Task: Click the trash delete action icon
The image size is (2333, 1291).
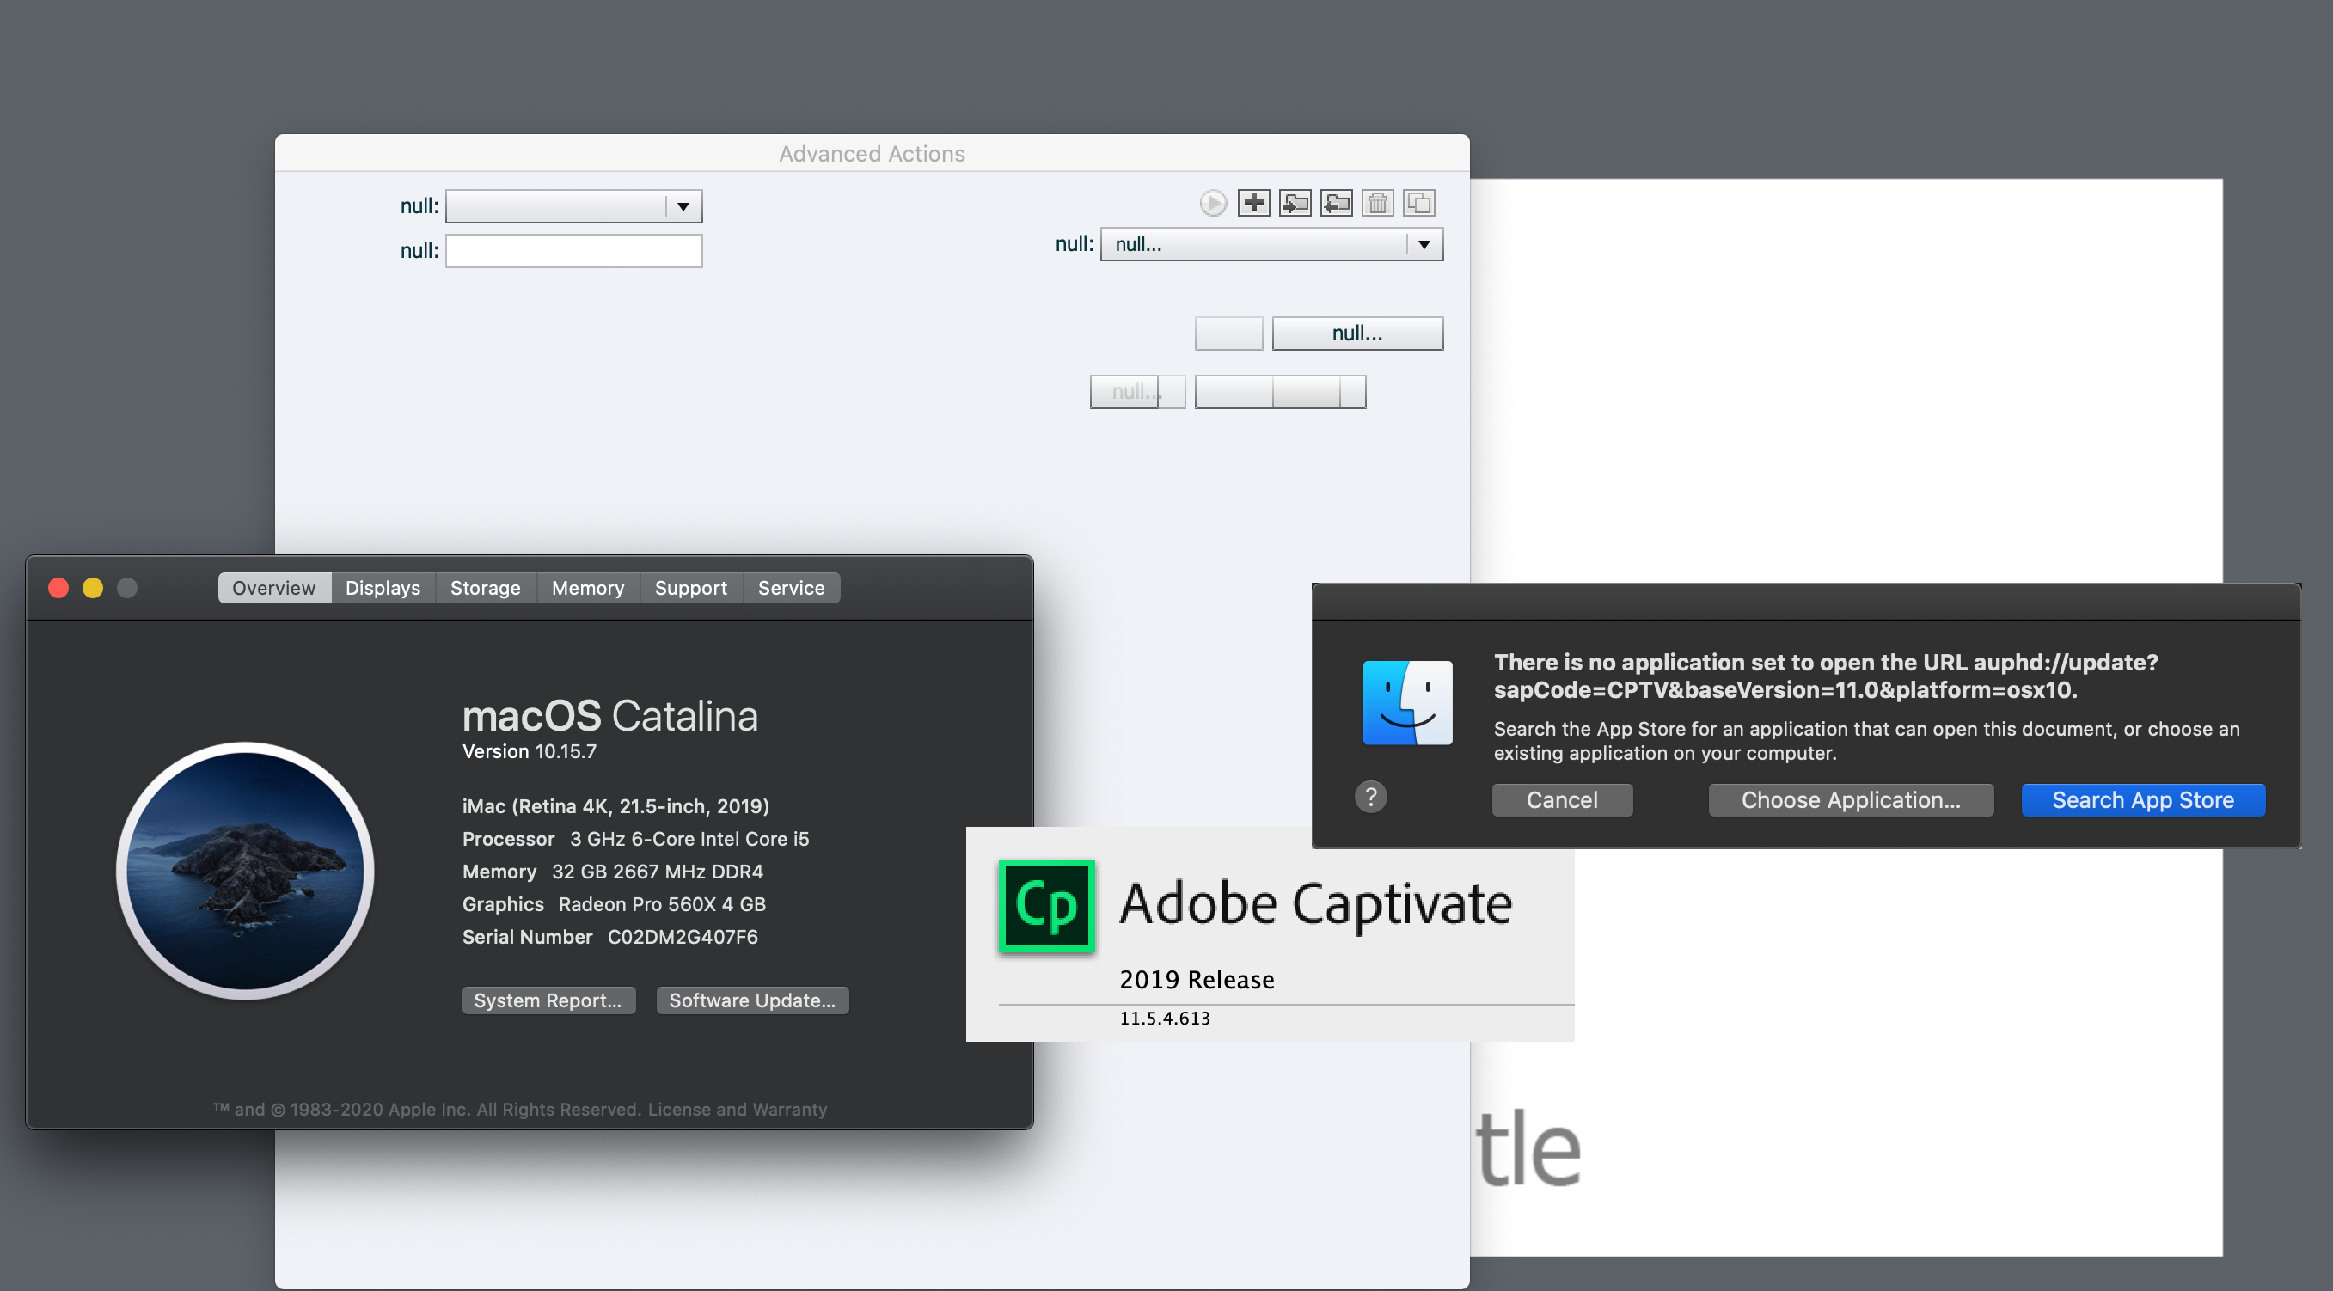Action: point(1377,203)
